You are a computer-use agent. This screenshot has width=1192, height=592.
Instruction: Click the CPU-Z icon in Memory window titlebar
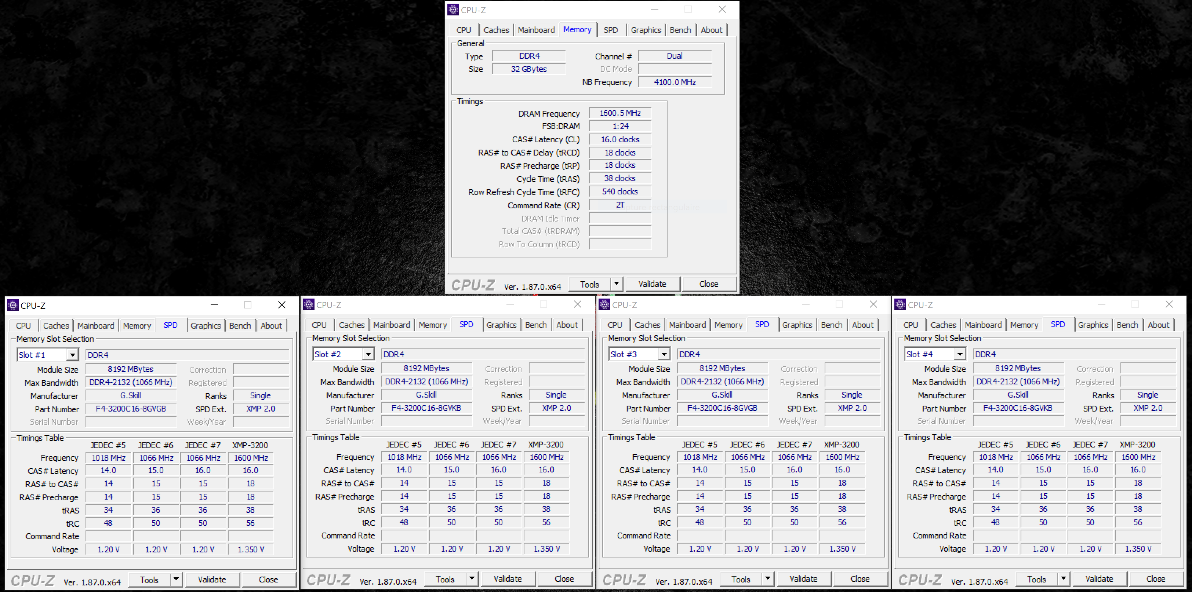[454, 10]
